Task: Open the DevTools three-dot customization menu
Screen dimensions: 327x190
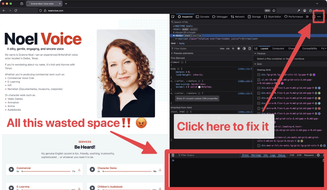Action: tap(319, 16)
